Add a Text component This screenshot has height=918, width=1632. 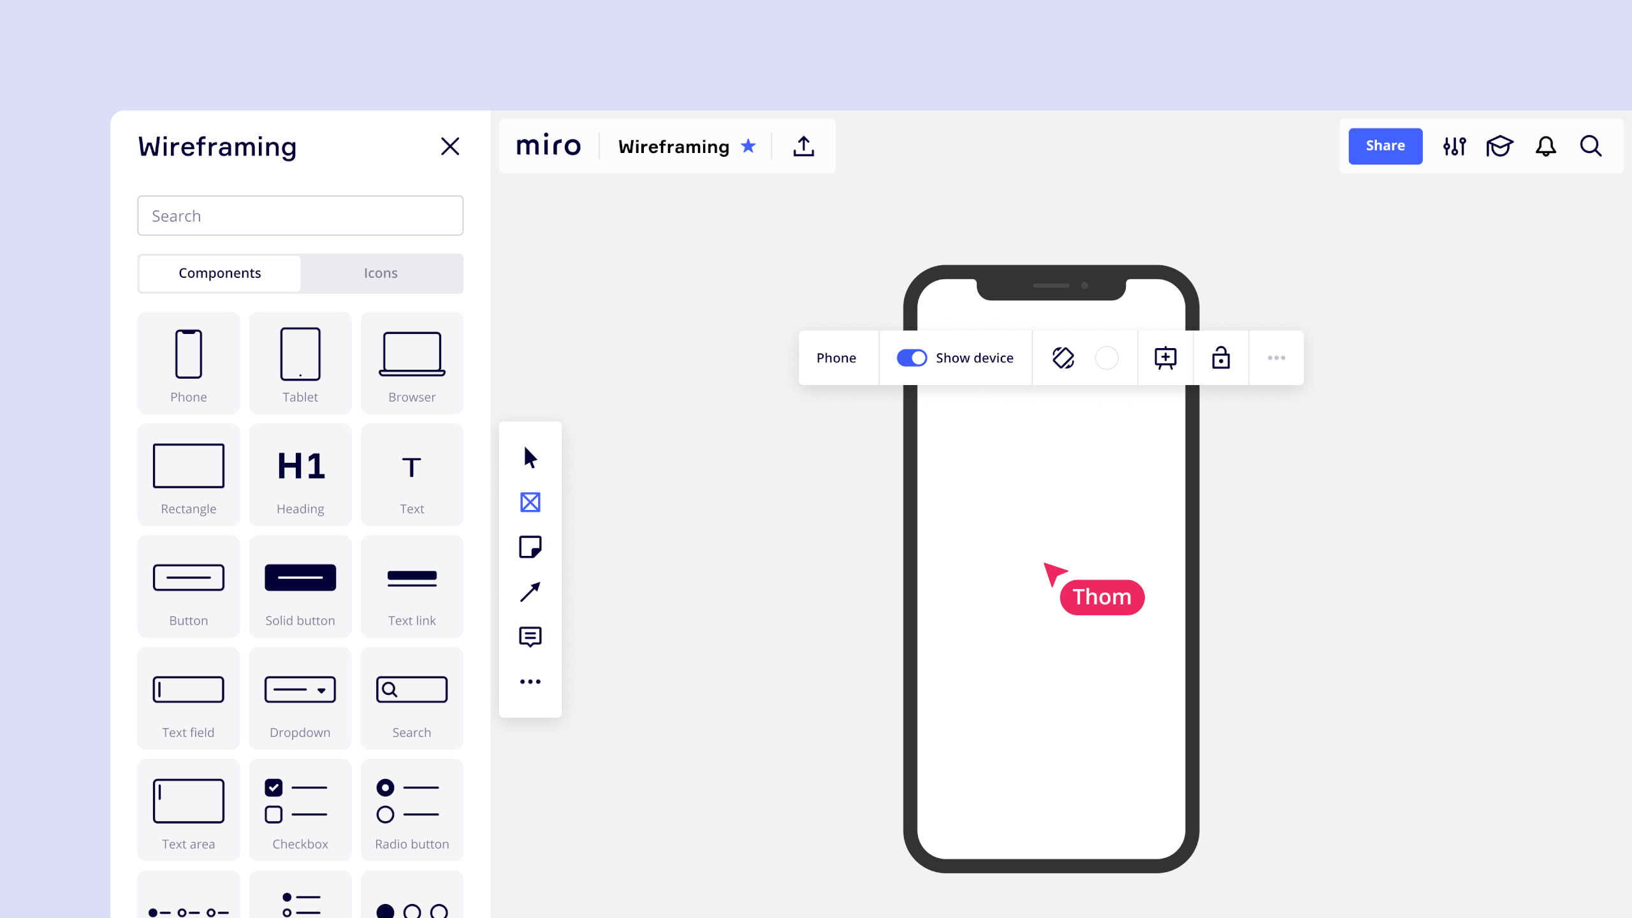pyautogui.click(x=412, y=474)
